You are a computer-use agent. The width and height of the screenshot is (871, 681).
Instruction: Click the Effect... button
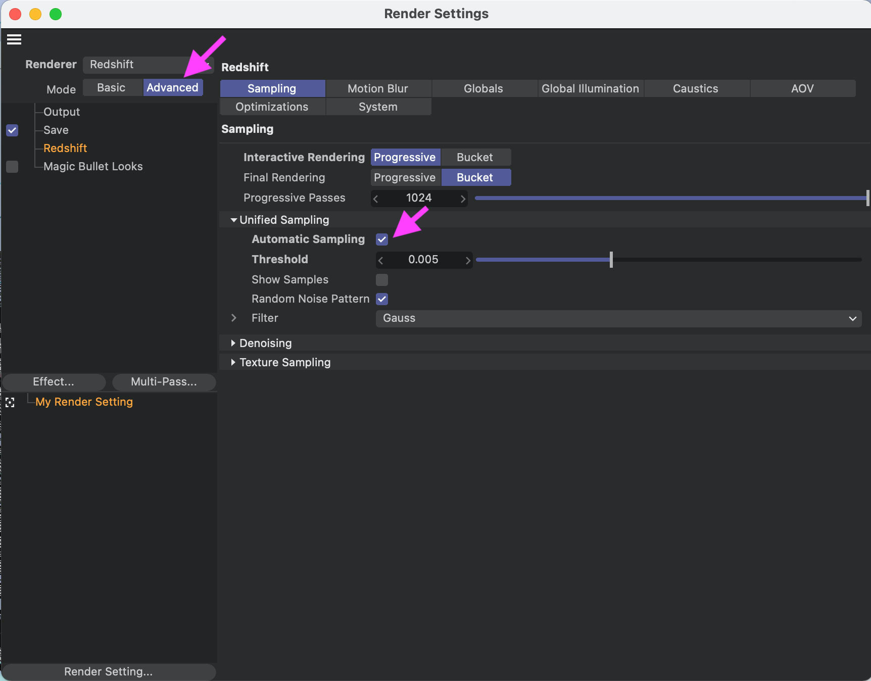click(x=54, y=382)
